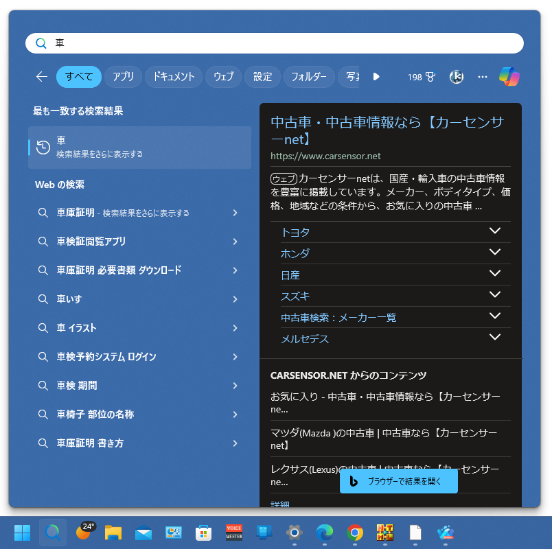The width and height of the screenshot is (552, 549).
Task: Expand 中古車検索：メーカー一覧 chevron
Action: 495,316
